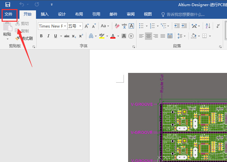227x162 pixels.
Task: Click the Numbering list icon
Action: 152,26
